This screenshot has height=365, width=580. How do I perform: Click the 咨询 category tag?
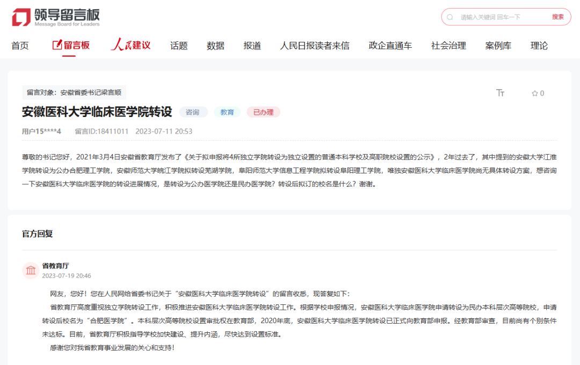193,112
